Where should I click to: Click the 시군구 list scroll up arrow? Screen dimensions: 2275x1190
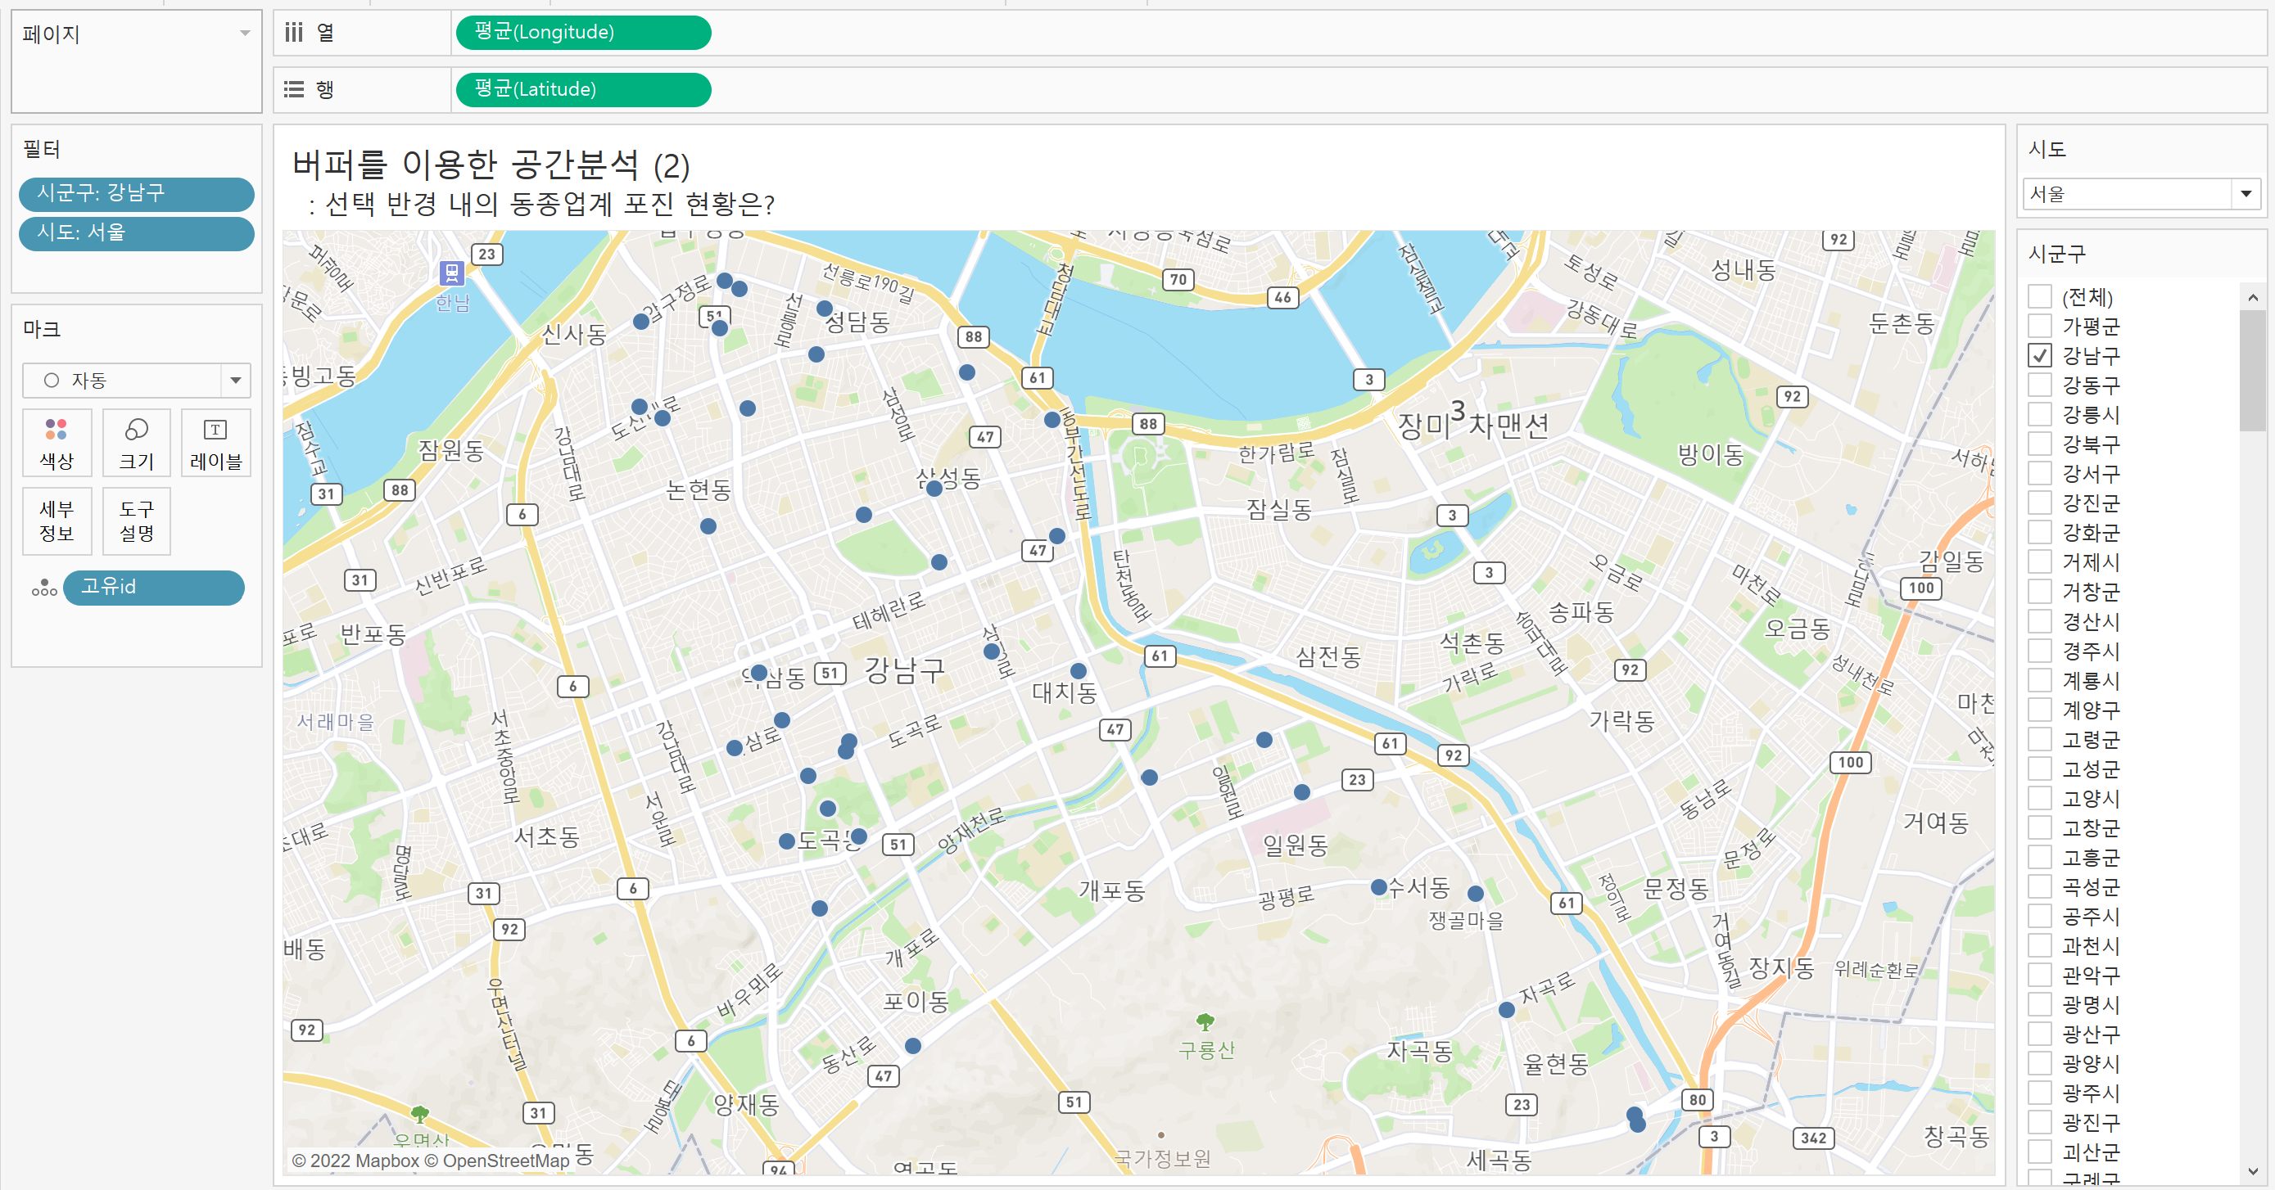tap(2253, 298)
